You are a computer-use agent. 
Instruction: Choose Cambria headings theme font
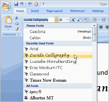click(58, 31)
